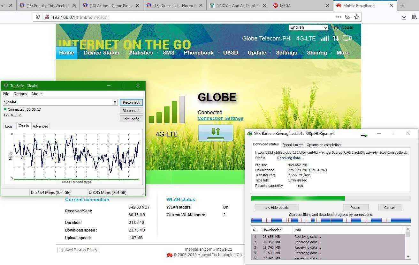Click the TunSafe shield title icon
The width and height of the screenshot is (419, 265).
click(x=6, y=85)
